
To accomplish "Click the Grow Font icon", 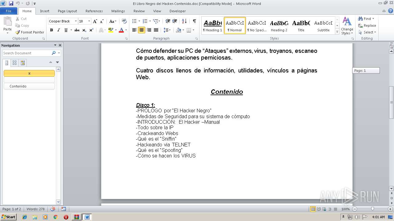I will click(95, 21).
